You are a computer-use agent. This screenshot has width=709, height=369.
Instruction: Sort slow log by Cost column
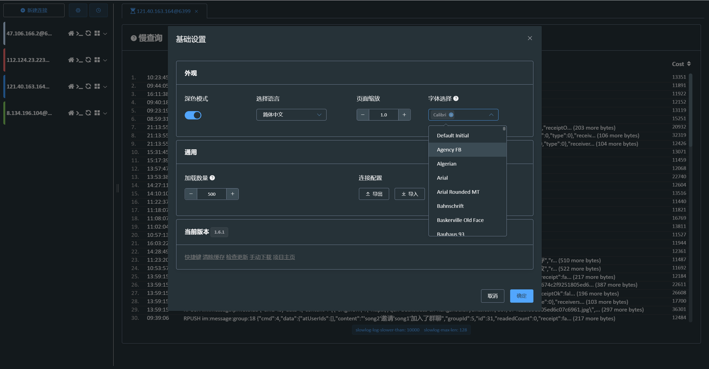pyautogui.click(x=689, y=64)
